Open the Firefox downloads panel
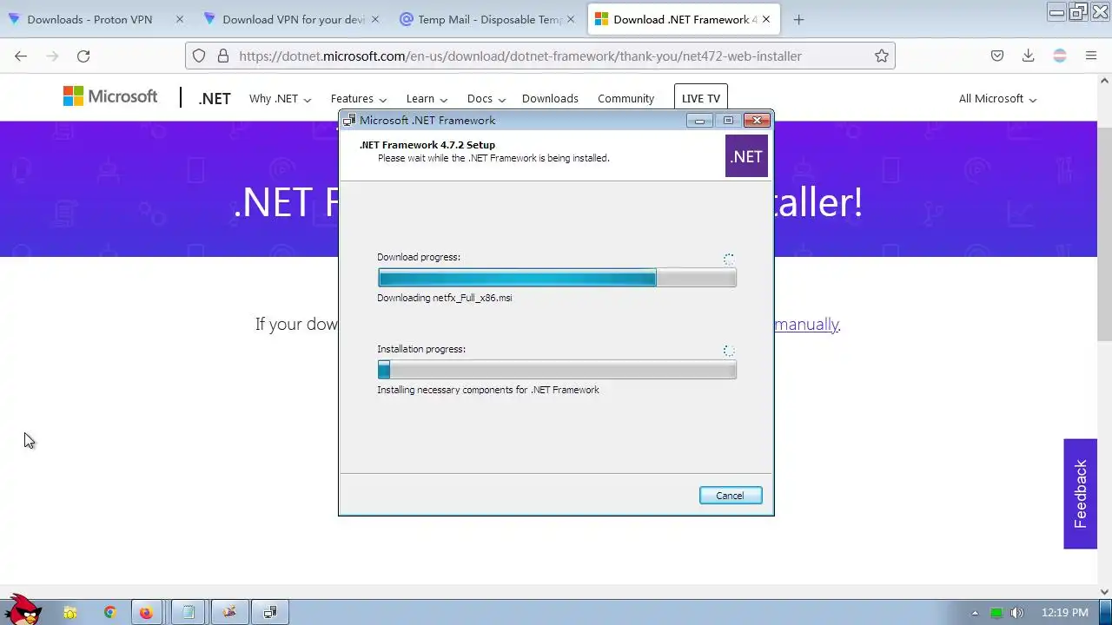Viewport: 1112px width, 625px height. (1028, 56)
